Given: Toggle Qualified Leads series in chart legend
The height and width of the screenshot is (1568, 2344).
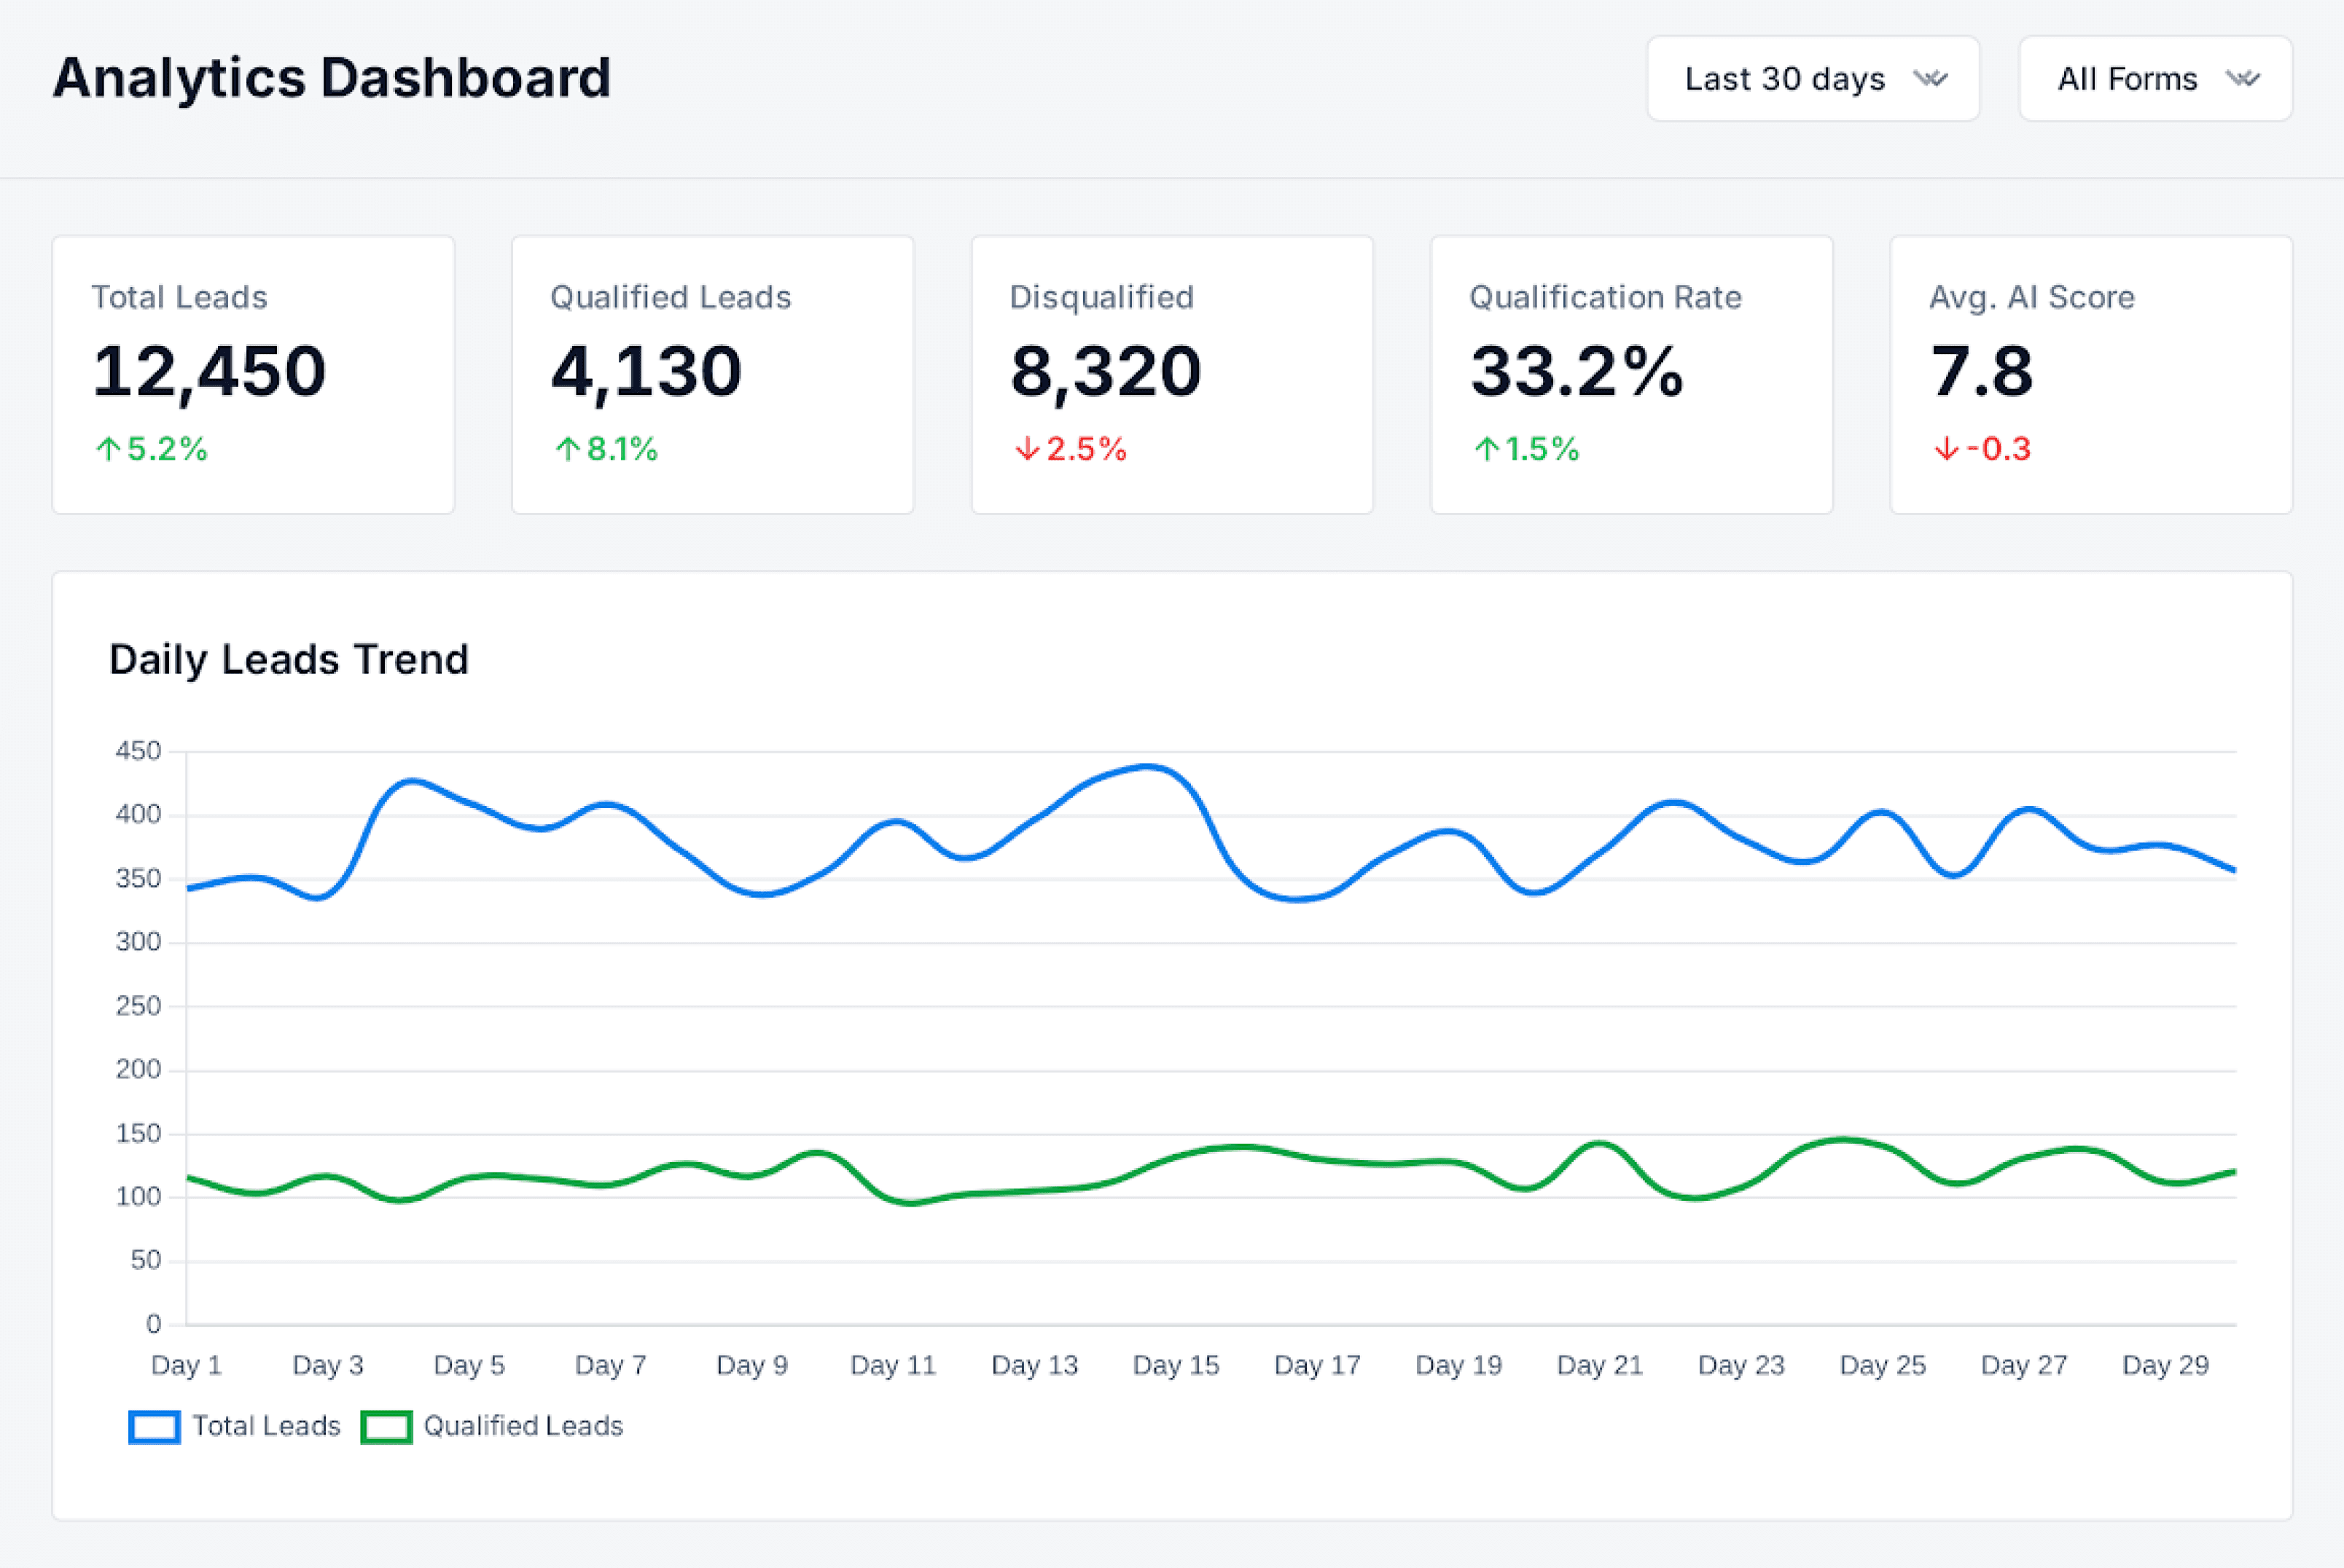Looking at the screenshot, I should pos(523,1426).
